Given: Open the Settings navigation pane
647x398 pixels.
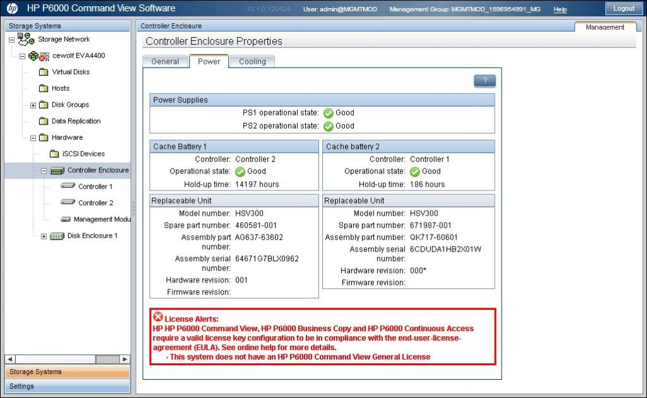Looking at the screenshot, I should pos(67,386).
